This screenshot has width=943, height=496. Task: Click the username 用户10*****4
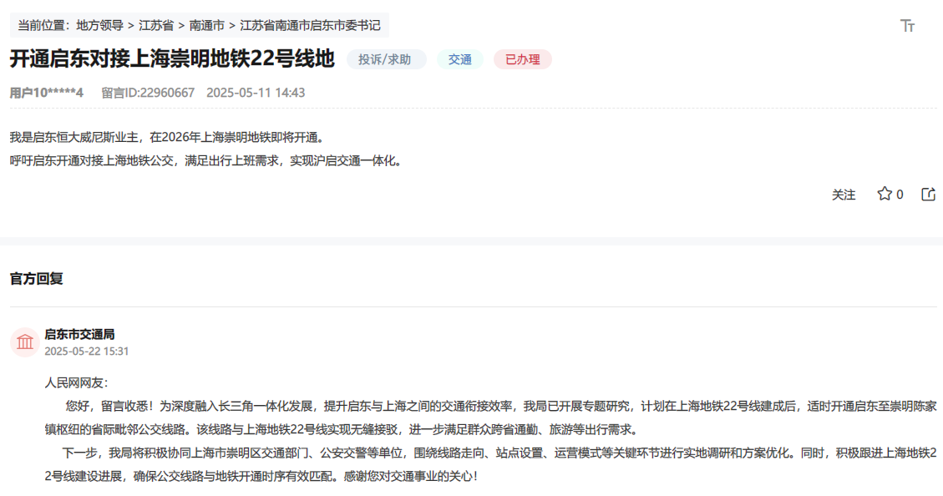click(46, 93)
